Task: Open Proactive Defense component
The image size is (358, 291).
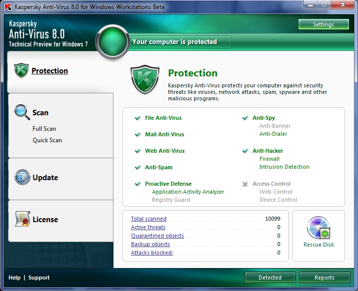Action: 168,184
